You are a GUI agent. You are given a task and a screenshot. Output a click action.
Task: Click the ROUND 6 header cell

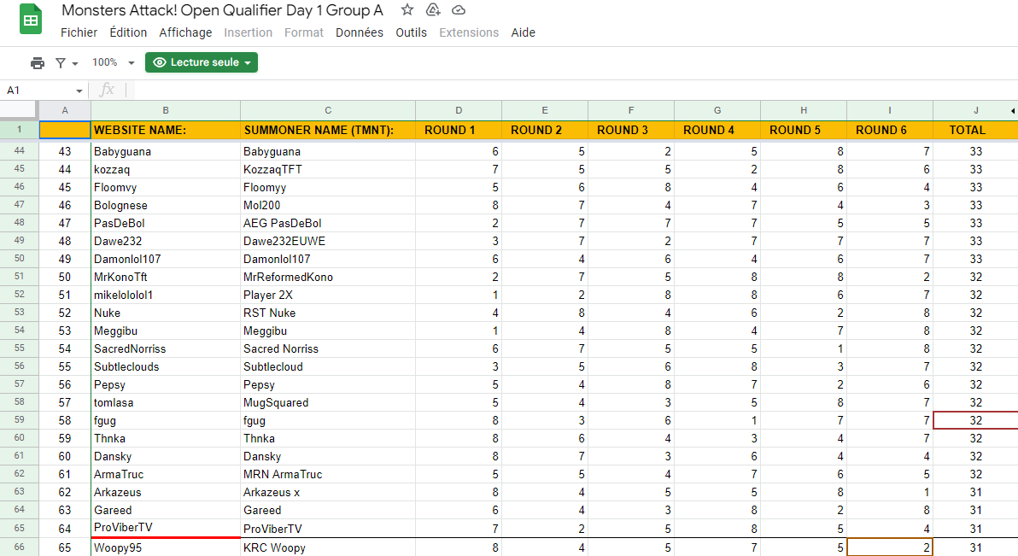pyautogui.click(x=889, y=130)
